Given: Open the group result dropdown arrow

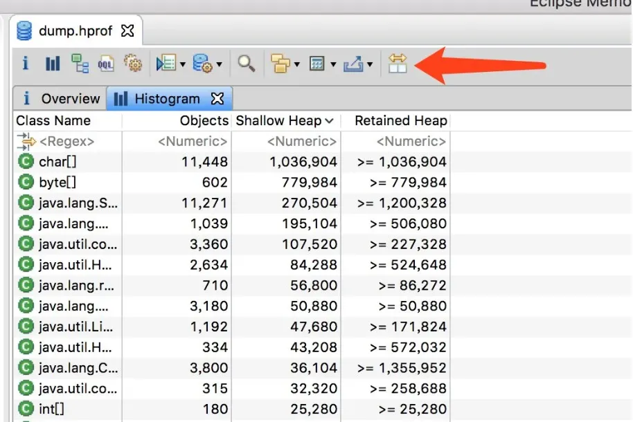Looking at the screenshot, I should (x=297, y=64).
